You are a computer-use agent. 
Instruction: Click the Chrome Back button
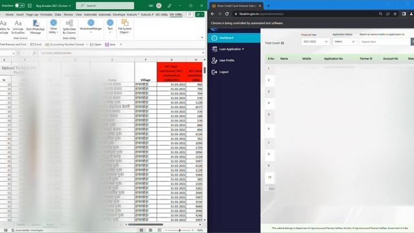(x=213, y=14)
